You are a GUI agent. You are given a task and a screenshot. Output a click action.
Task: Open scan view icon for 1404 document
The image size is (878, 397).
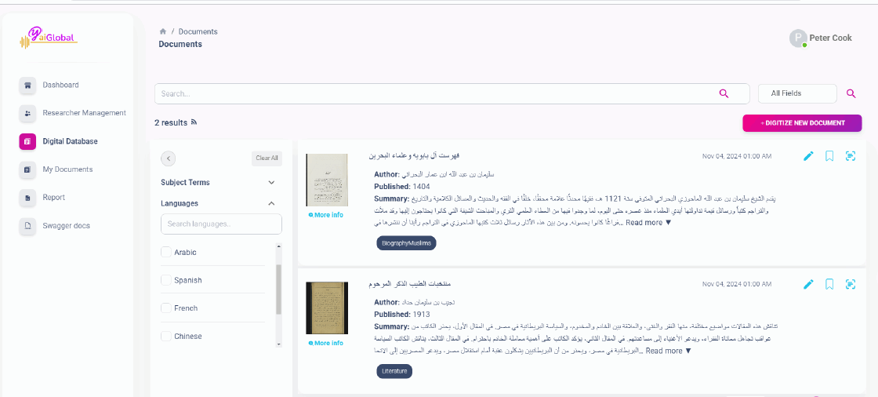(x=851, y=156)
